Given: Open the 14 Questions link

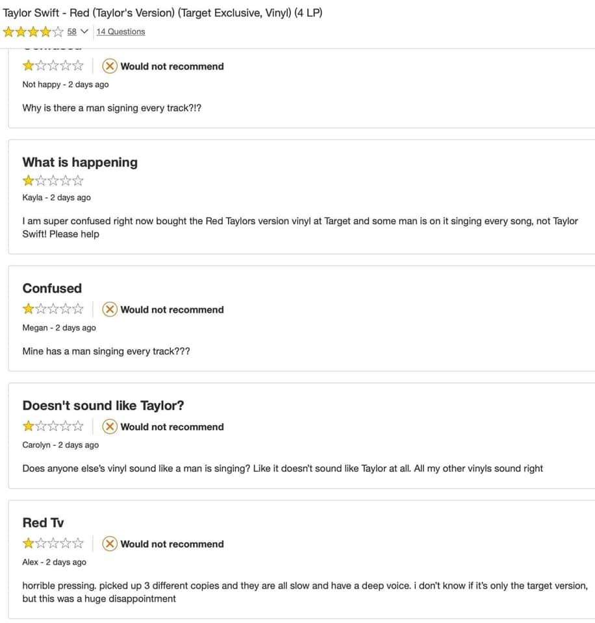Looking at the screenshot, I should [121, 31].
